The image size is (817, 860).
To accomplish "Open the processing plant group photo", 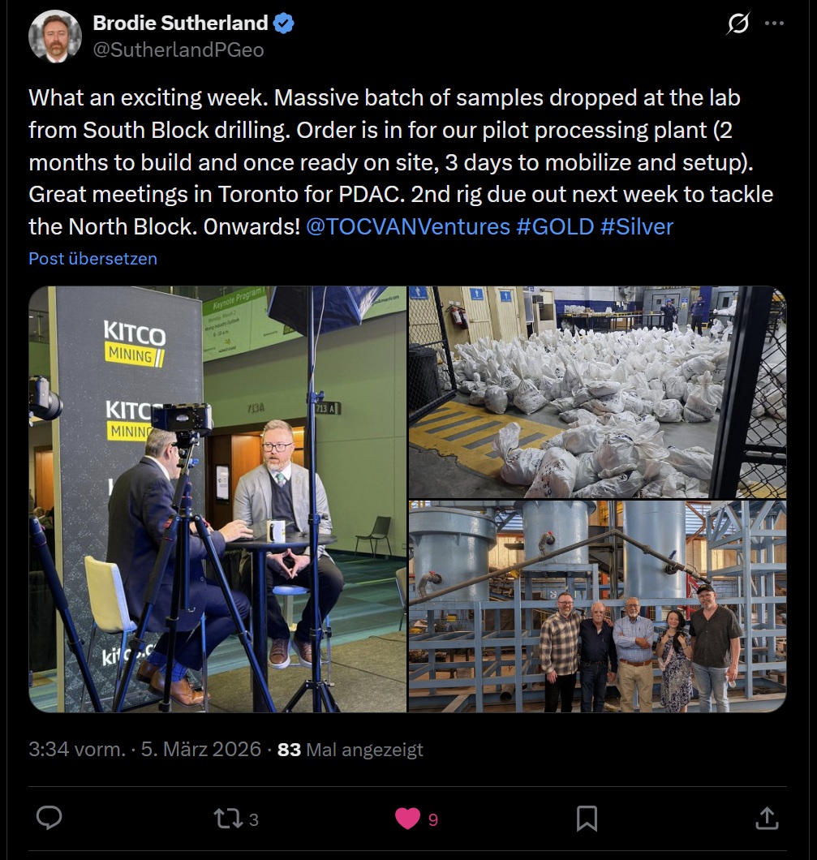I will (596, 606).
